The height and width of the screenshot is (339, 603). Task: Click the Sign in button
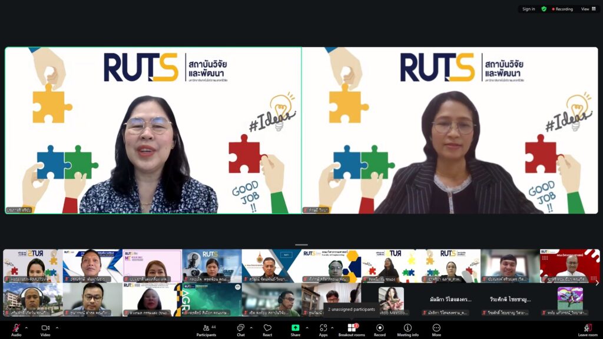click(x=528, y=9)
